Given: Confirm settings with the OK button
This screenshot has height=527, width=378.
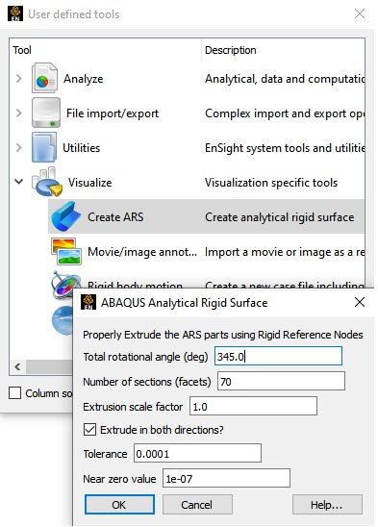Looking at the screenshot, I should pyautogui.click(x=119, y=505).
